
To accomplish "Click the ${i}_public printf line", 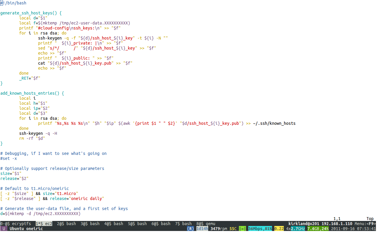I will 76,58.
